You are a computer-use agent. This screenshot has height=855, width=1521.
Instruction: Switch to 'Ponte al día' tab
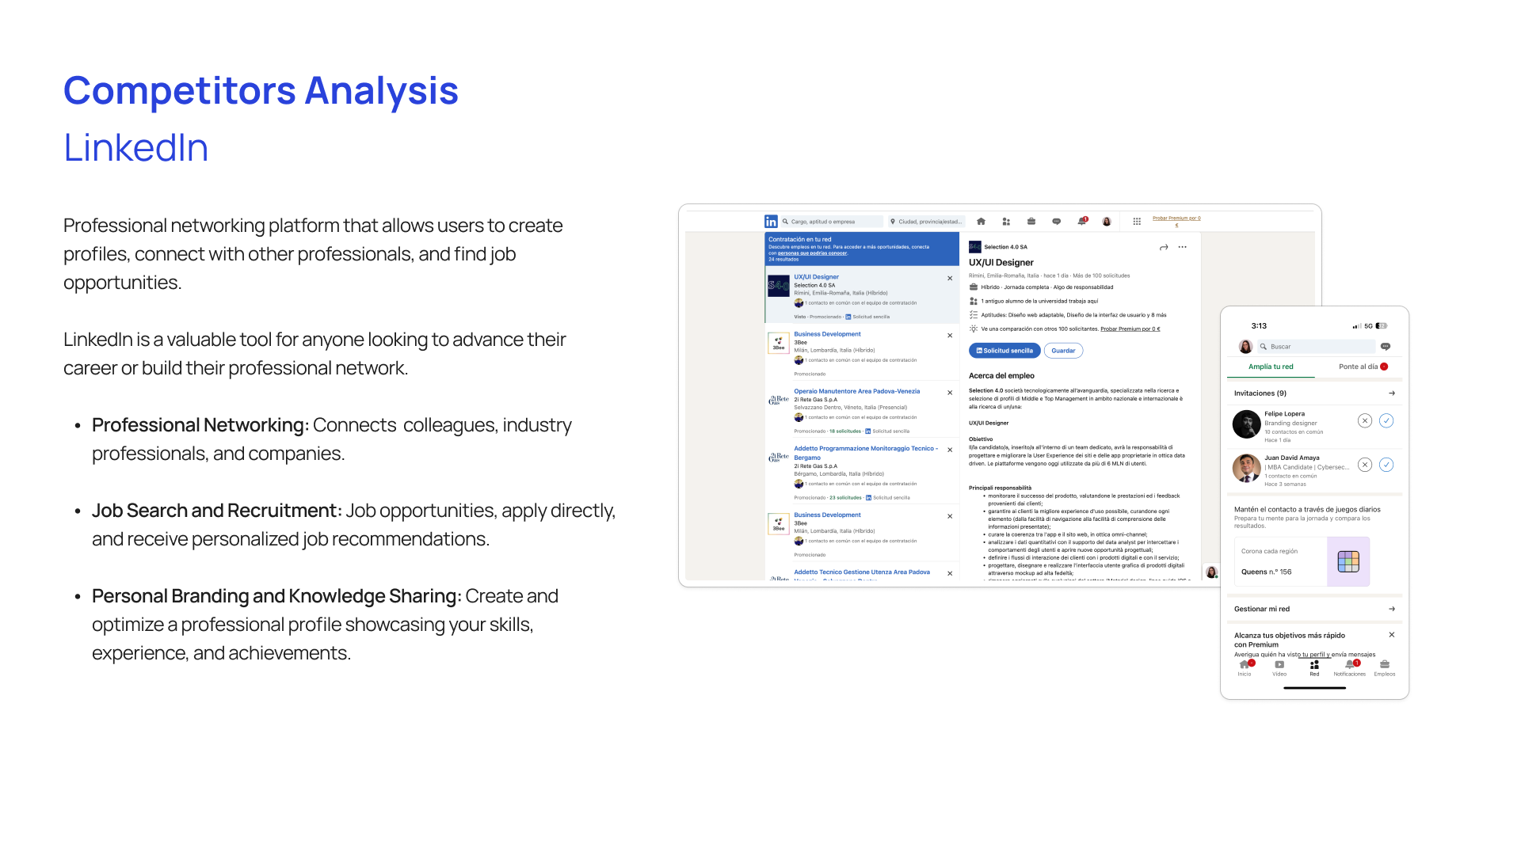click(x=1358, y=367)
